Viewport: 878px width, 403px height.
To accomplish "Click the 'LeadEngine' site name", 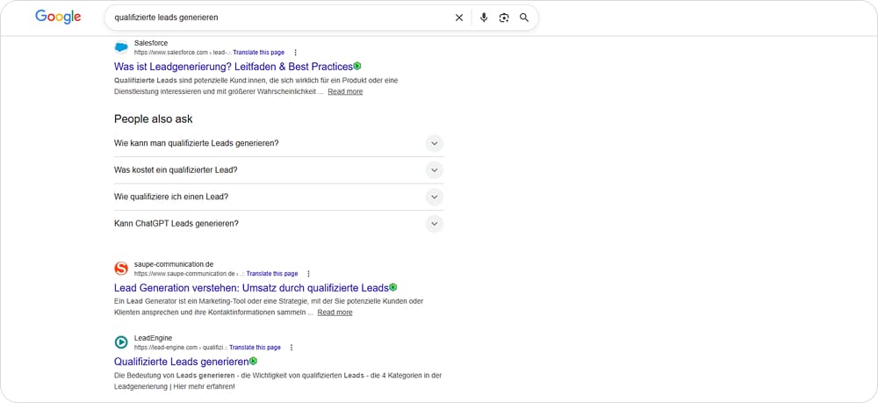I will 153,338.
